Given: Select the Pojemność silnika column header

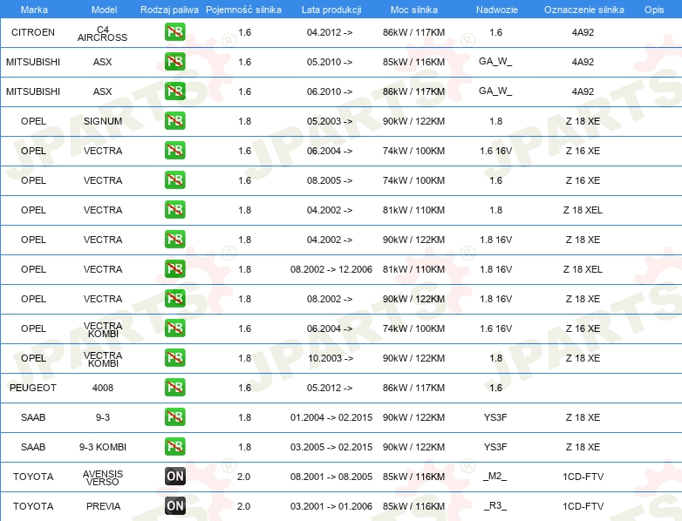Looking at the screenshot, I should point(244,9).
